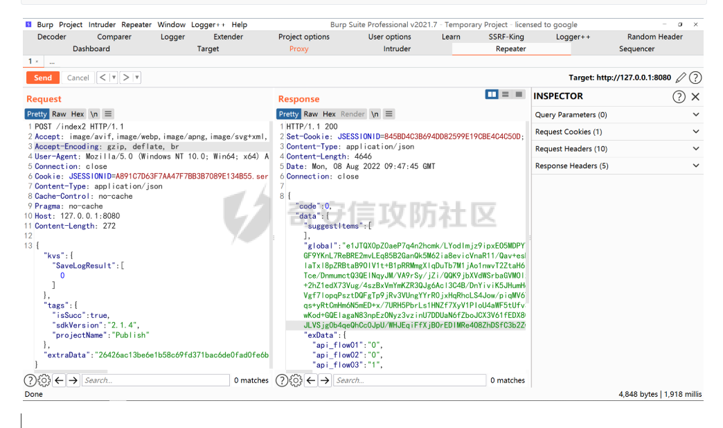This screenshot has height=428, width=723.
Task: Jump to next match in the Request search
Action: [73, 380]
